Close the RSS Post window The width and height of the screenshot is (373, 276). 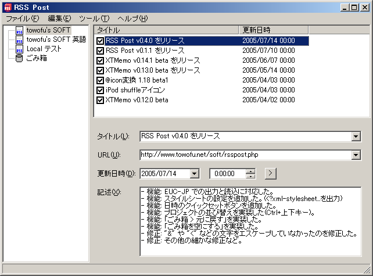click(365, 8)
